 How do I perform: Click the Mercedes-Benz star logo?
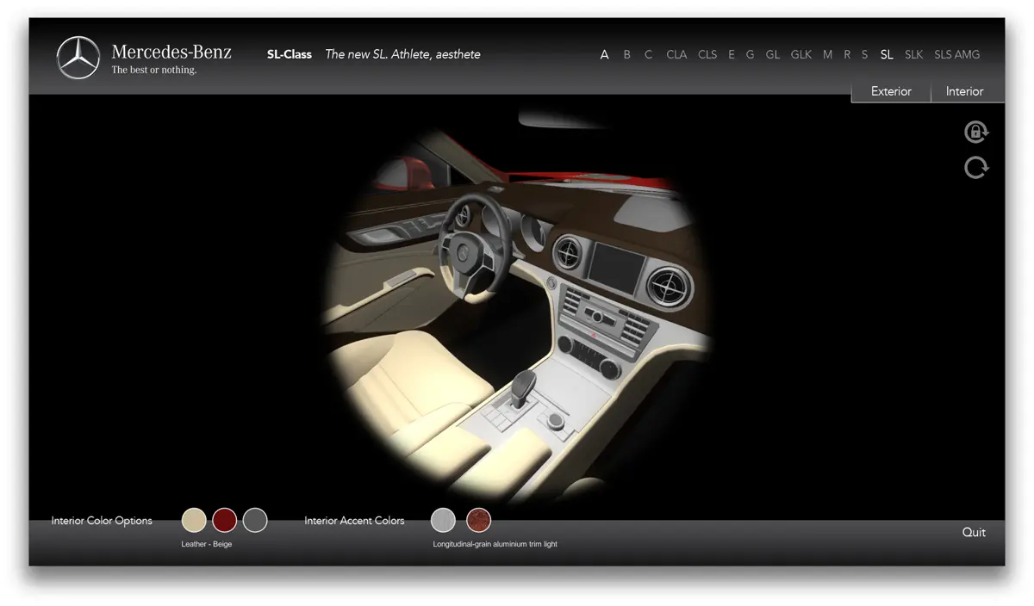click(x=78, y=58)
